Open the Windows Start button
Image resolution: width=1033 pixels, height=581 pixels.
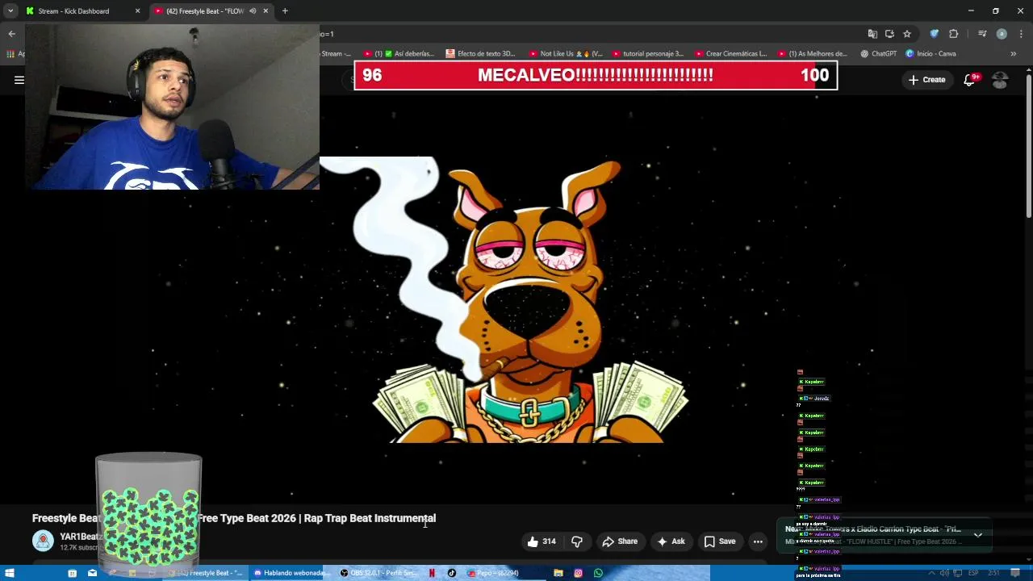pyautogui.click(x=10, y=573)
